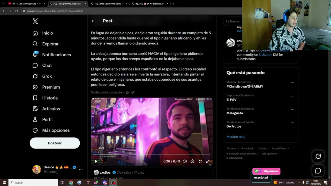Open Task View in taskbar
The height and width of the screenshot is (186, 331).
point(62,183)
